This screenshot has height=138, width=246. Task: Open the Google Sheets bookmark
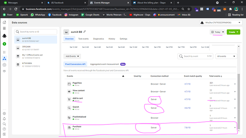90,15
